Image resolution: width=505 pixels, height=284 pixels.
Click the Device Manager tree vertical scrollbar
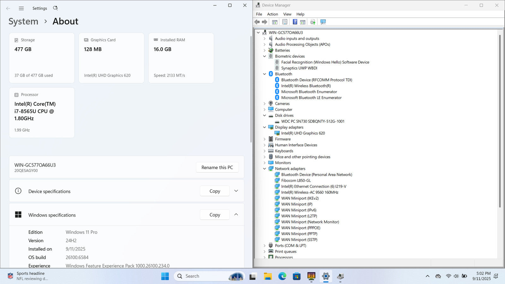coord(500,121)
